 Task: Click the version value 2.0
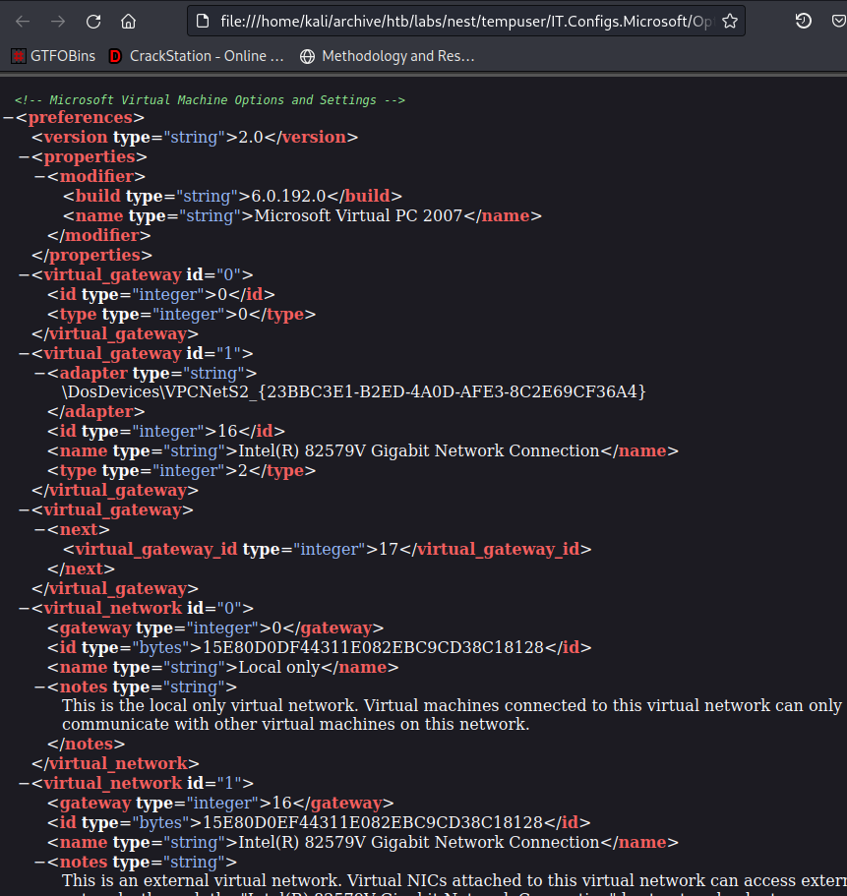click(250, 137)
